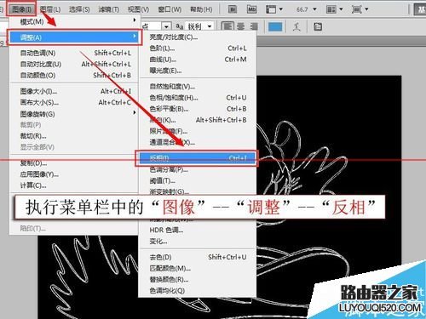Toggle the character and paragraph panel icon
Screen dimensions: 426x319
click(x=318, y=27)
